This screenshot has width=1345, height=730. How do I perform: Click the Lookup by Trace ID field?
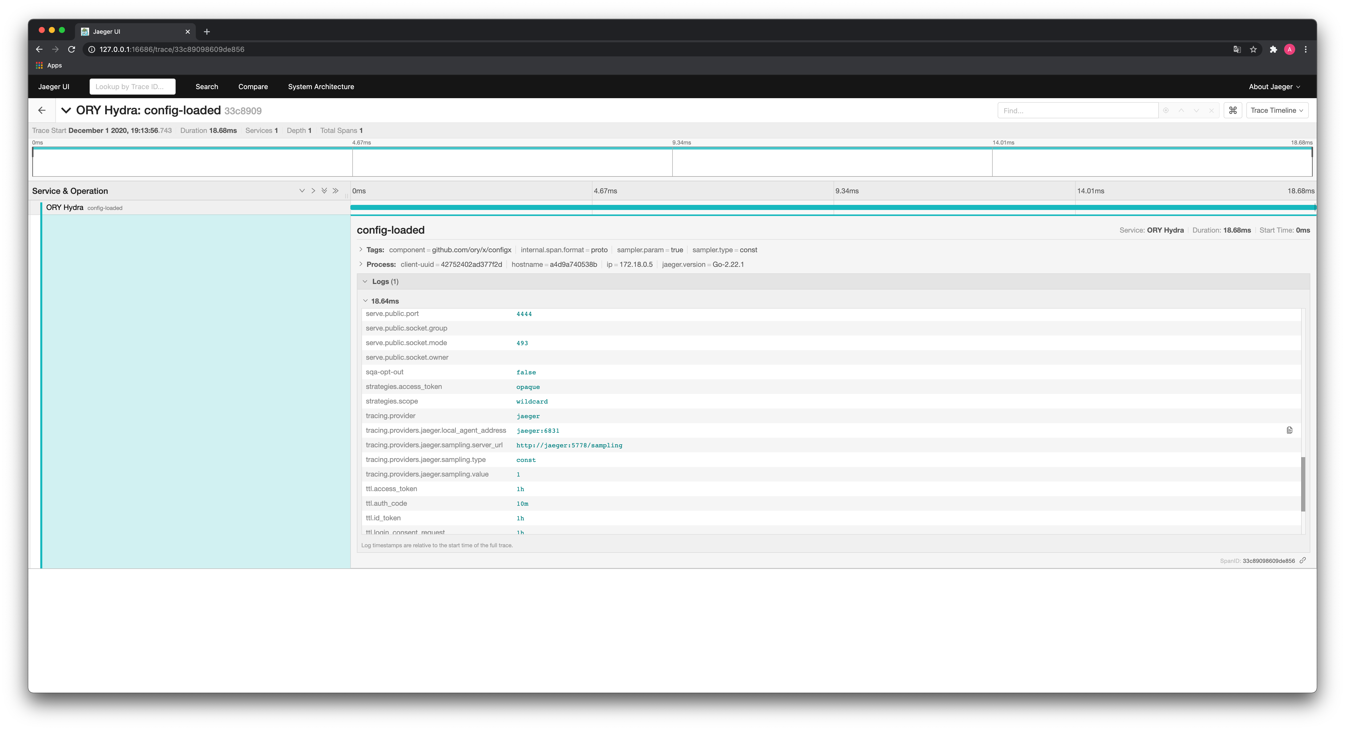click(132, 87)
